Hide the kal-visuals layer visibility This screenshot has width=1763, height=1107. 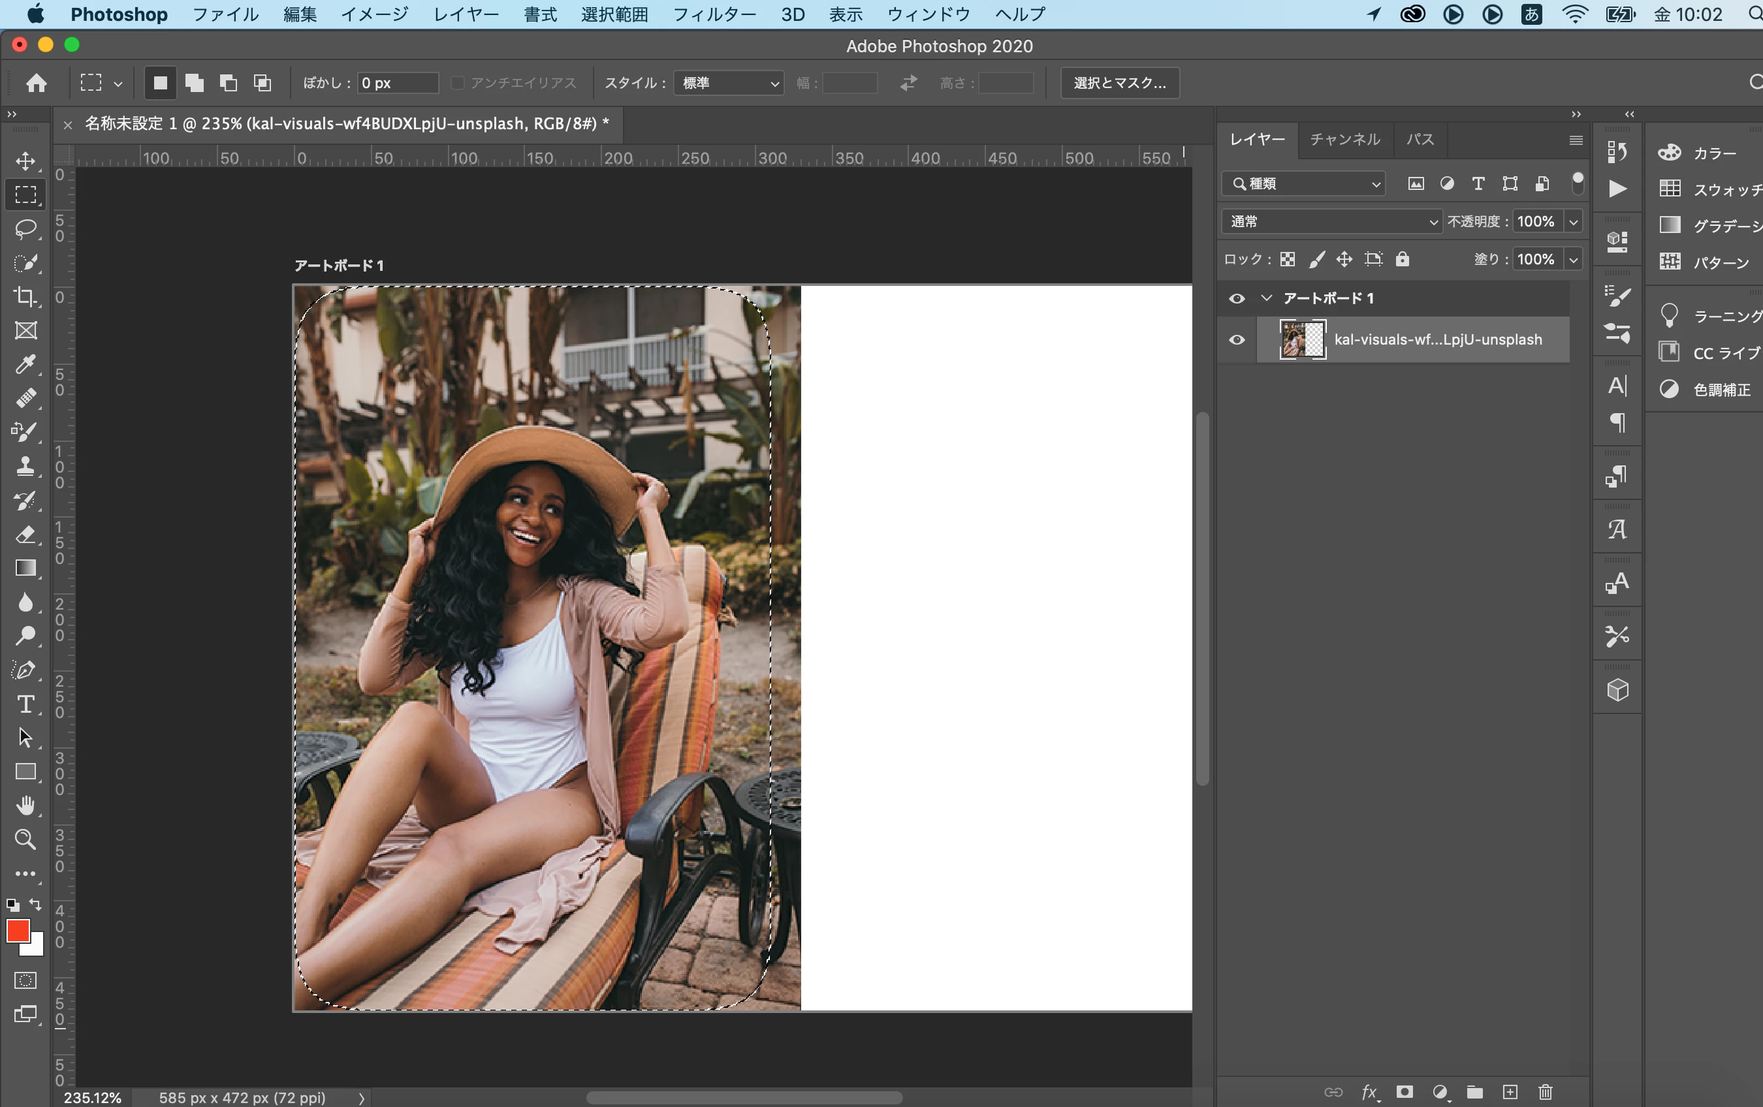[x=1237, y=339]
